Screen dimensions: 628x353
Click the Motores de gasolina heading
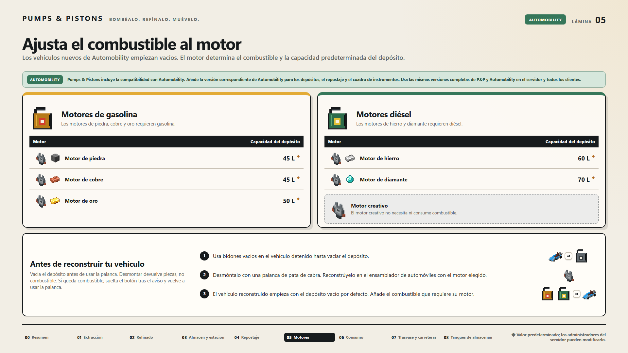(99, 114)
